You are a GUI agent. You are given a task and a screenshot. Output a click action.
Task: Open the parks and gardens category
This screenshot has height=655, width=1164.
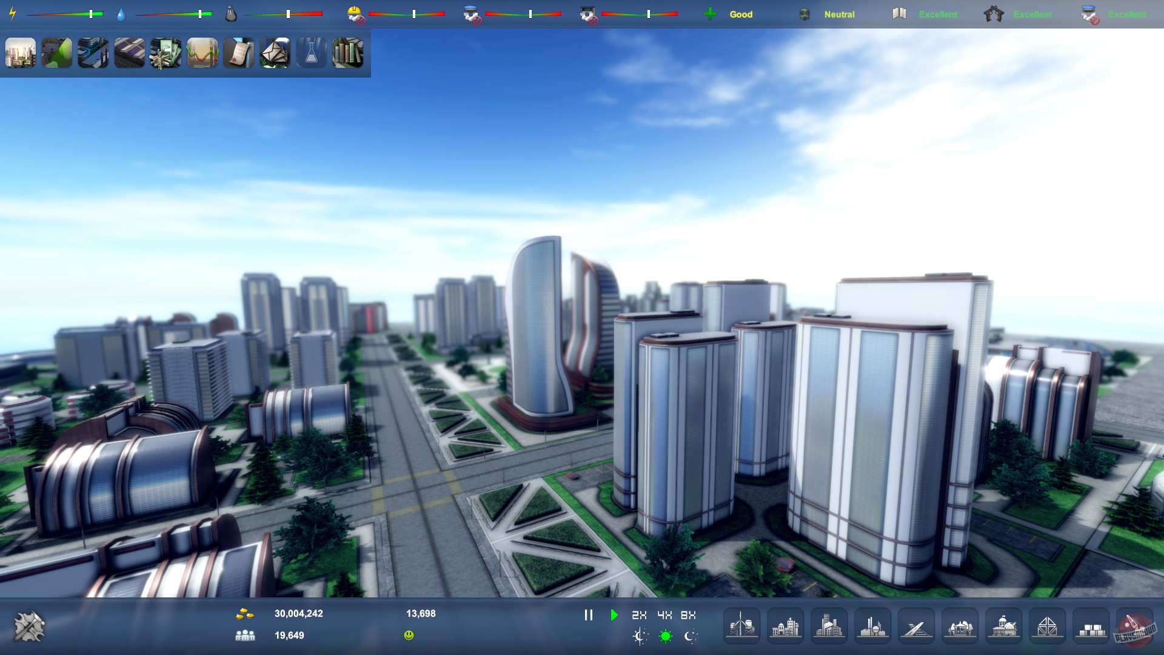(x=960, y=626)
